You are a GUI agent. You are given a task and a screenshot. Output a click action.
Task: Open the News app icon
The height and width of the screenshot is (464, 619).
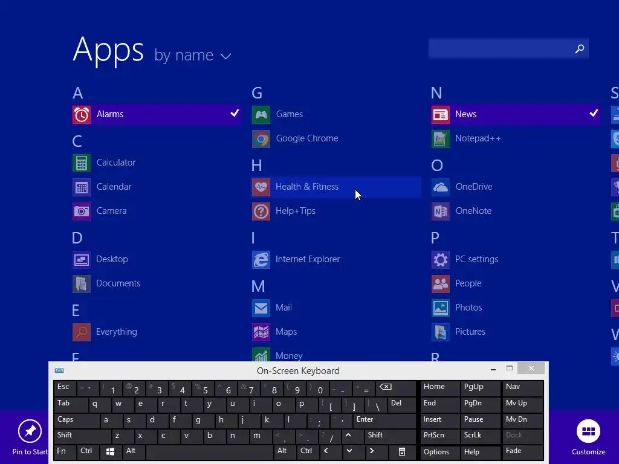(x=440, y=114)
